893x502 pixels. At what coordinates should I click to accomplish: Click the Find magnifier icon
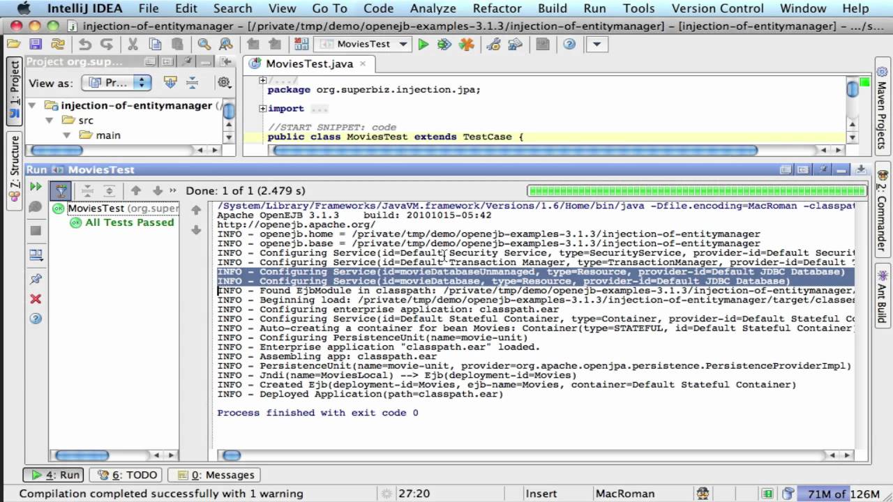(x=204, y=44)
